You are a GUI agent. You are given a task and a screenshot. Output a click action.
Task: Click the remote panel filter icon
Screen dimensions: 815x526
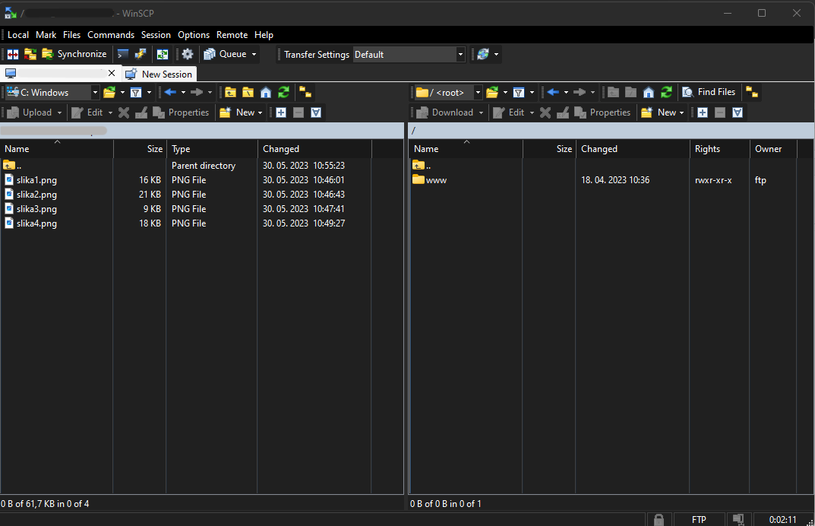[x=519, y=93]
